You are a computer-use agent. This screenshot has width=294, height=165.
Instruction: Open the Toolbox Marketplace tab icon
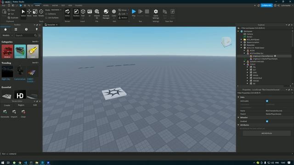(6, 29)
